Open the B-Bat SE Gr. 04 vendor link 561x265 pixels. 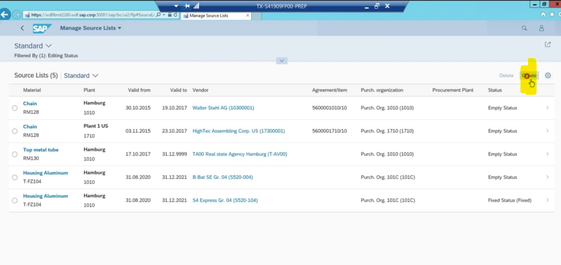pos(223,177)
